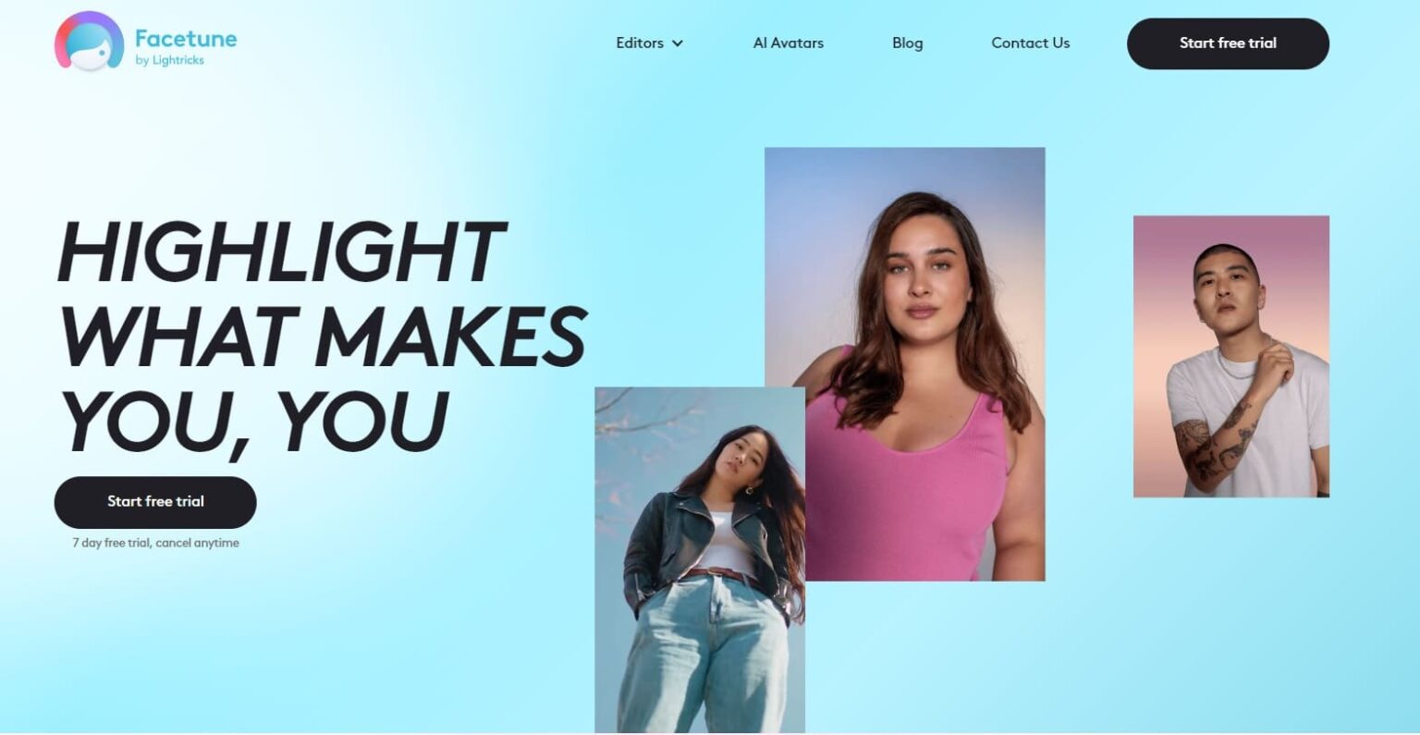
Task: Expand the Editors dropdown chevron
Action: (x=678, y=43)
